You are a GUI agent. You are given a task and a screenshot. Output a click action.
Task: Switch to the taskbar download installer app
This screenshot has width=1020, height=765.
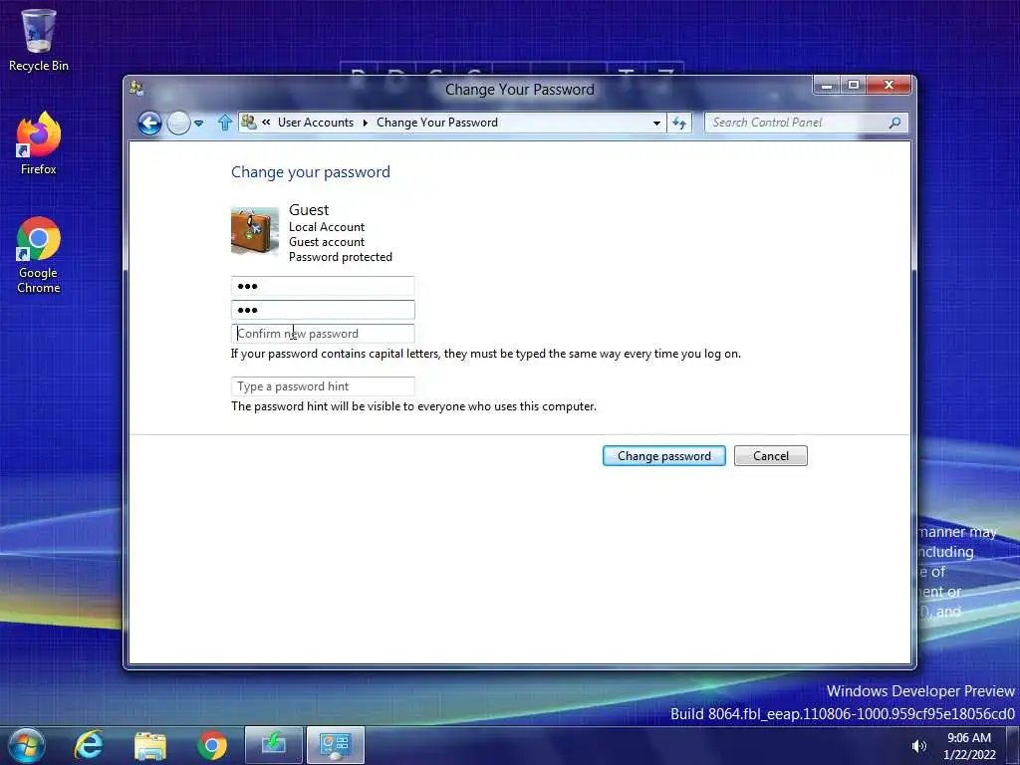point(274,745)
